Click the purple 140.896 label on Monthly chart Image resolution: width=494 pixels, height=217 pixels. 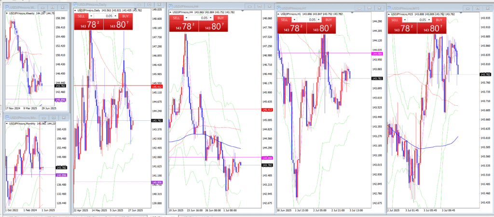click(x=61, y=175)
